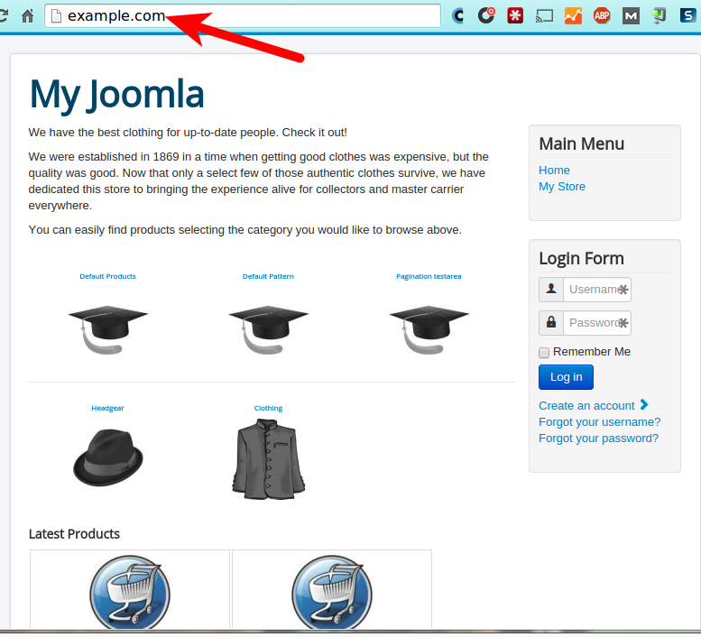Screen dimensions: 701x637
Task: Click the arrow after Create an account
Action: 644,404
